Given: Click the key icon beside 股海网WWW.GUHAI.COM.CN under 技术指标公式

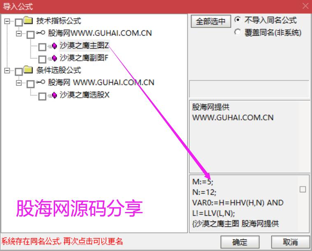Looking at the screenshot, I should point(41,32).
